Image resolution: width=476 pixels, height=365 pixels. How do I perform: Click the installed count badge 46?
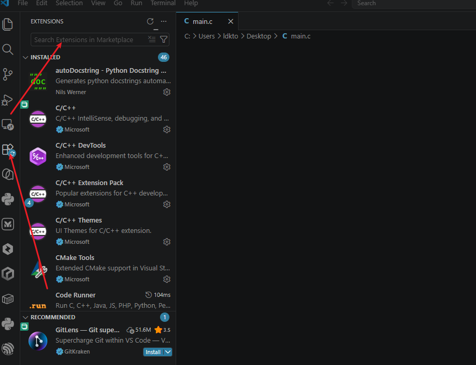click(x=164, y=57)
